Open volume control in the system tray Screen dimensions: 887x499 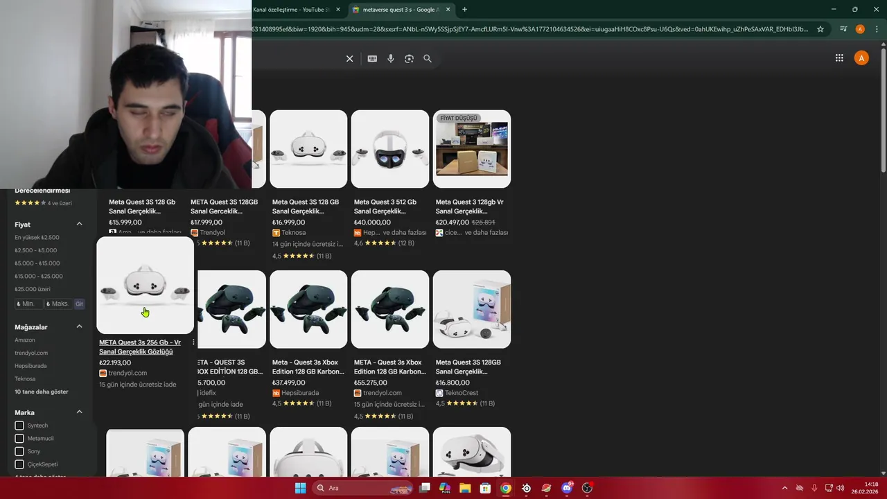tap(840, 488)
